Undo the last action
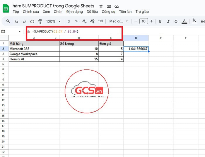Screen dimensions: 205x157 16,21
